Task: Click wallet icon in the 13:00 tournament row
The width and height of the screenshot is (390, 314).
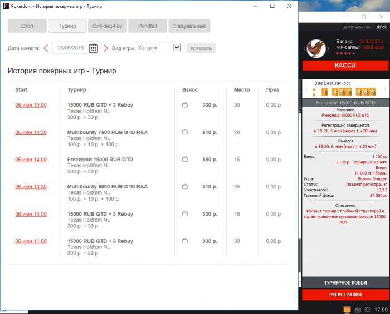Action: (185, 213)
